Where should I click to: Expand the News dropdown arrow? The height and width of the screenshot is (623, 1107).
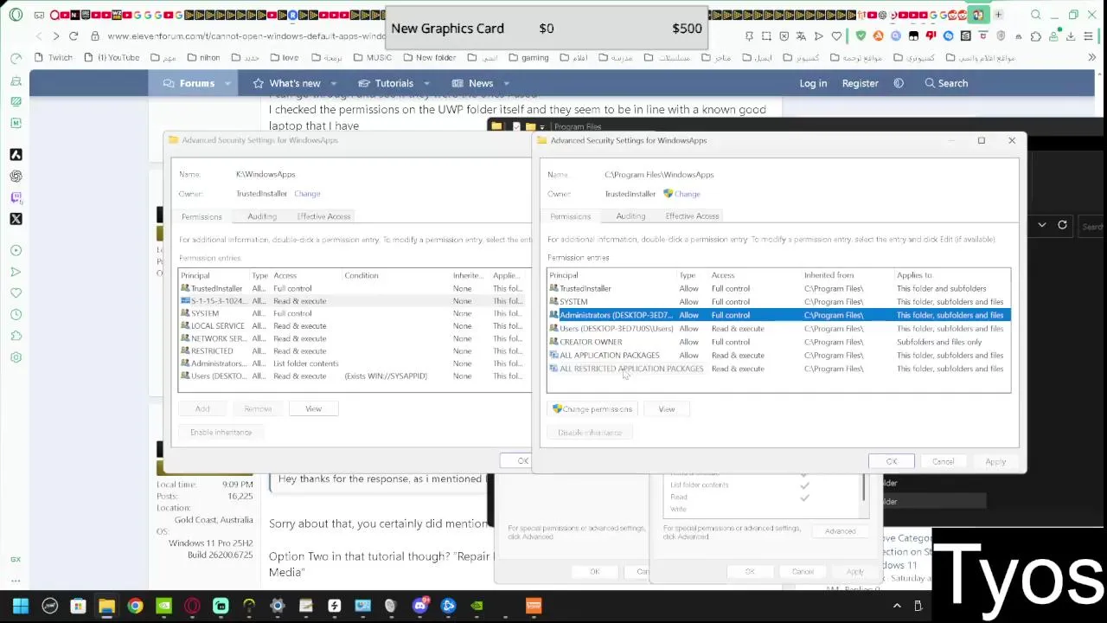(507, 83)
